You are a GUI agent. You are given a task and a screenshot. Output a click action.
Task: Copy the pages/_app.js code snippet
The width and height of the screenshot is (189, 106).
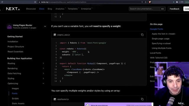pyautogui.click(x=142, y=35)
